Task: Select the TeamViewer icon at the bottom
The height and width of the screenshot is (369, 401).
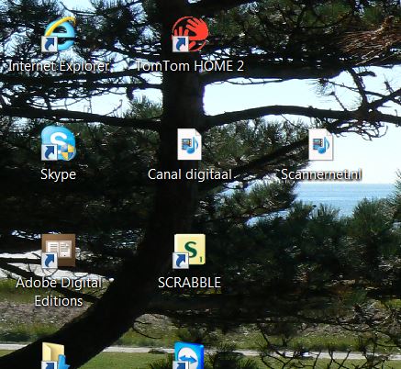Action: [189, 355]
